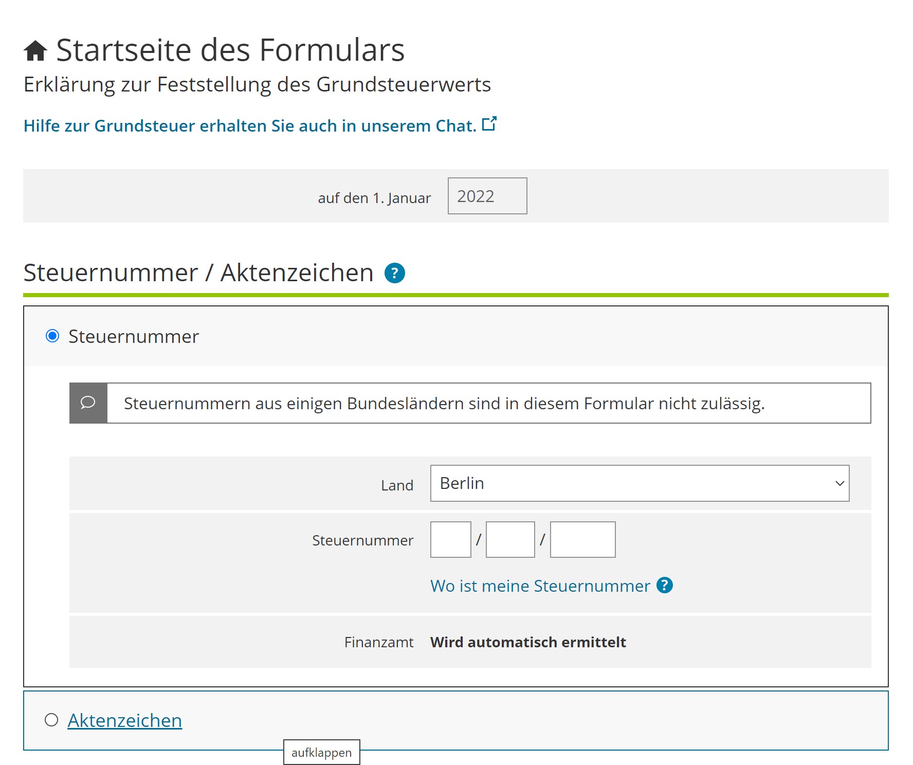This screenshot has height=765, width=913.
Task: Open help icon beside Wo ist meine Steuernummer
Action: click(664, 585)
